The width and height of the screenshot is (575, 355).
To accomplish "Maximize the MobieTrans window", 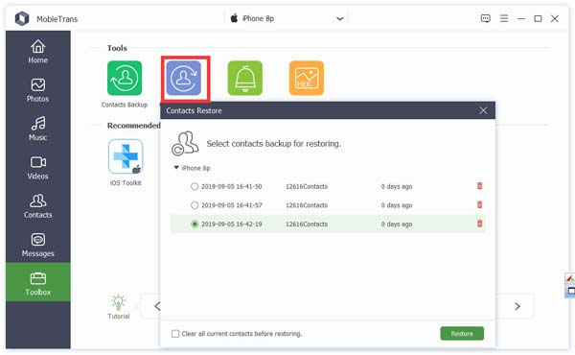I will tap(538, 18).
